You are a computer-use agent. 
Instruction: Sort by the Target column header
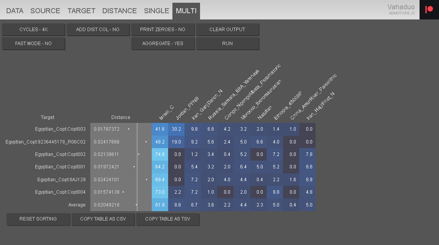click(47, 117)
